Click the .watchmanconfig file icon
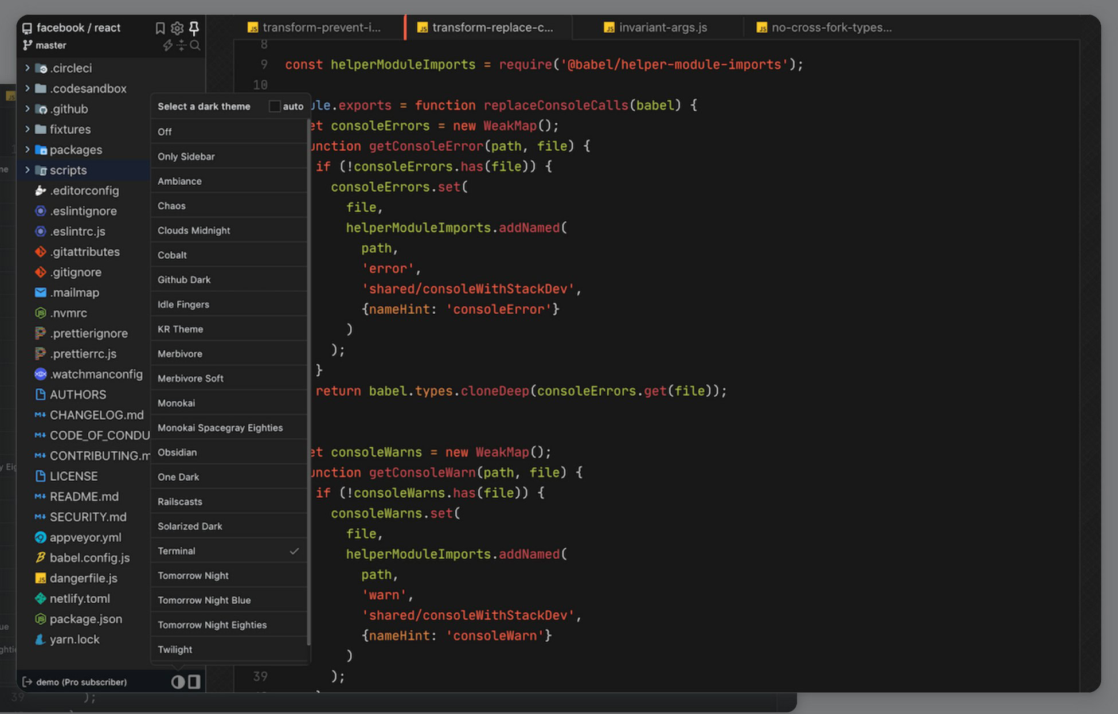The width and height of the screenshot is (1118, 714). [x=40, y=374]
